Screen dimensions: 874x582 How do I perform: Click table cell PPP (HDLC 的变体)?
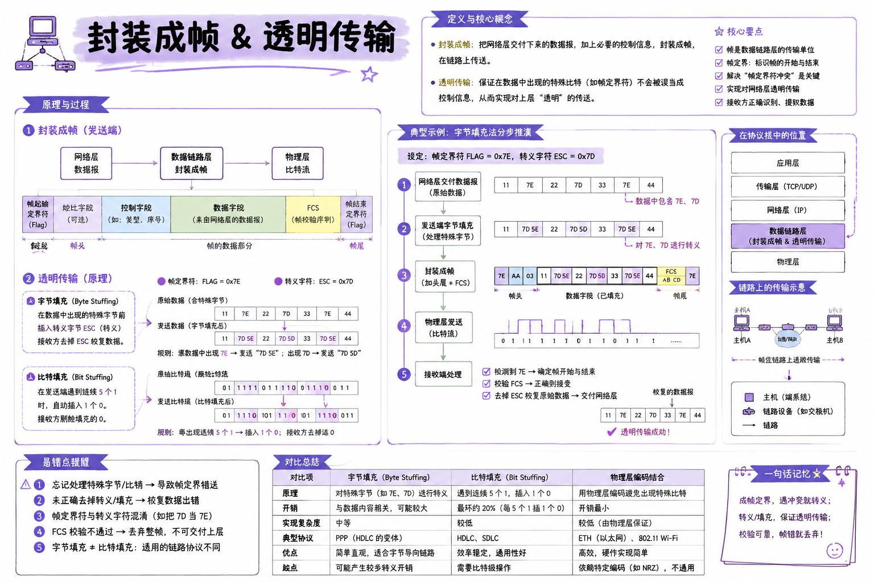pyautogui.click(x=390, y=538)
